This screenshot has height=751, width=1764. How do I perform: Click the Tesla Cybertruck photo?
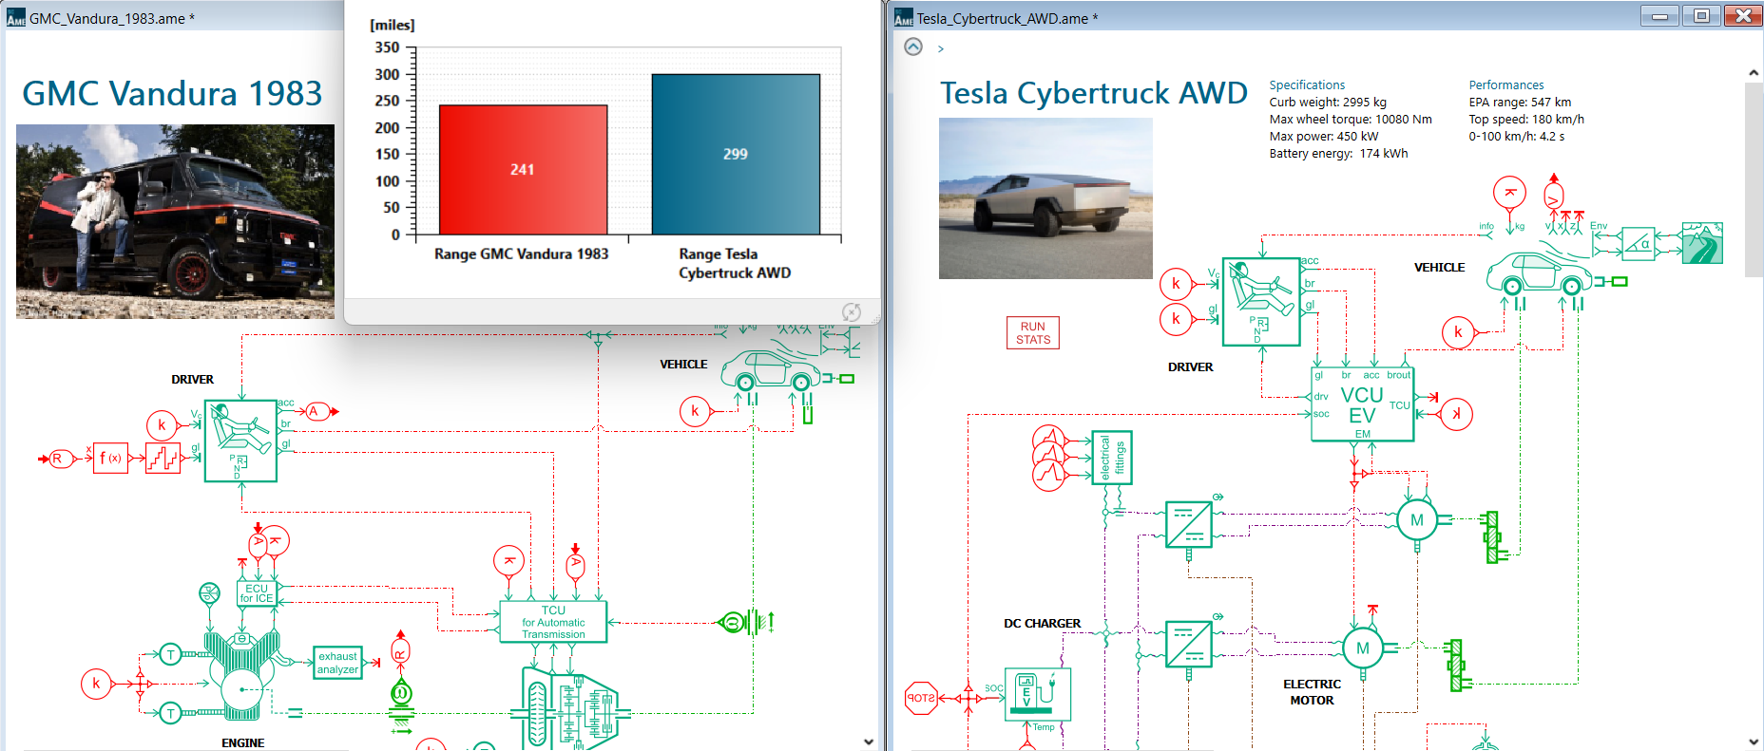[x=1045, y=198]
